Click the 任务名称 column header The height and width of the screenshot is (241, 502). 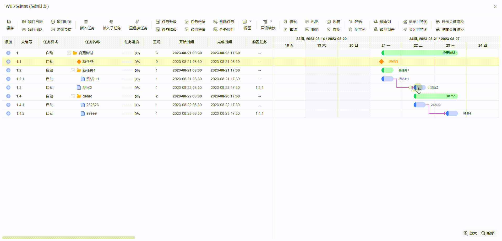click(x=92, y=42)
